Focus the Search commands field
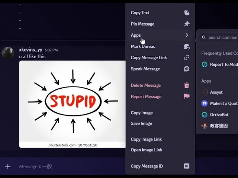The image size is (238, 178). pyautogui.click(x=219, y=37)
